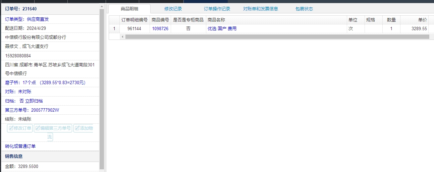
Task: Open the 优选 国产 费用 product name
Action: [x=222, y=29]
